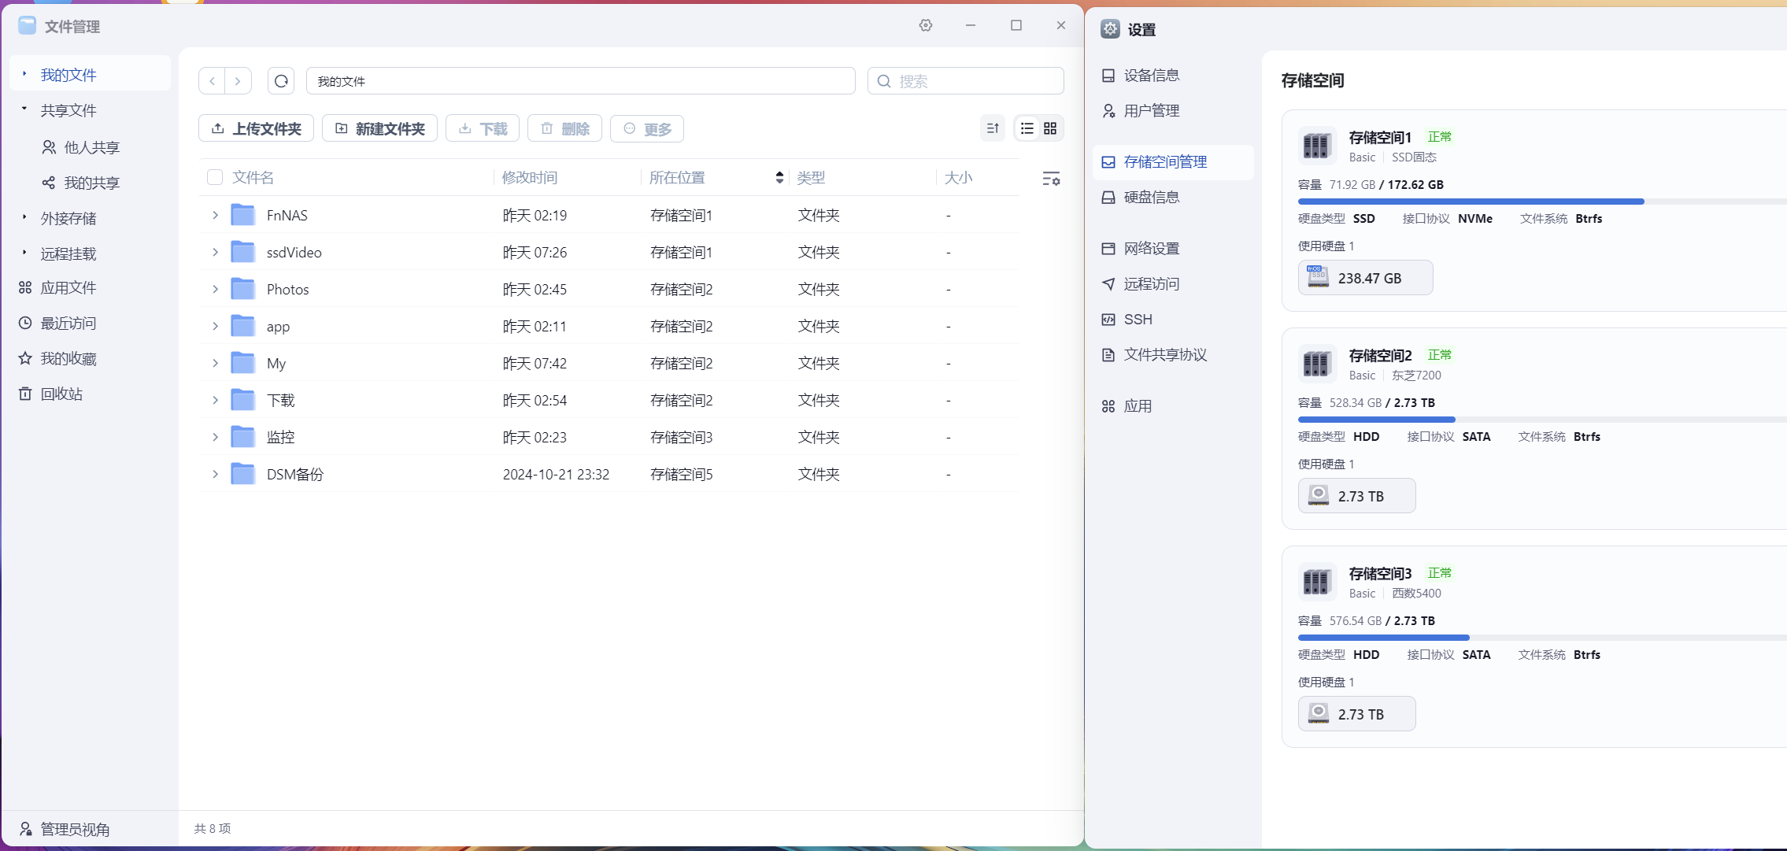Sort by 修改时间 column header
This screenshot has height=851, width=1787.
pyautogui.click(x=530, y=177)
